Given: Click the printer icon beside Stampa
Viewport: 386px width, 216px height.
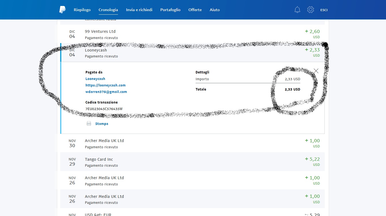Looking at the screenshot, I should point(89,124).
